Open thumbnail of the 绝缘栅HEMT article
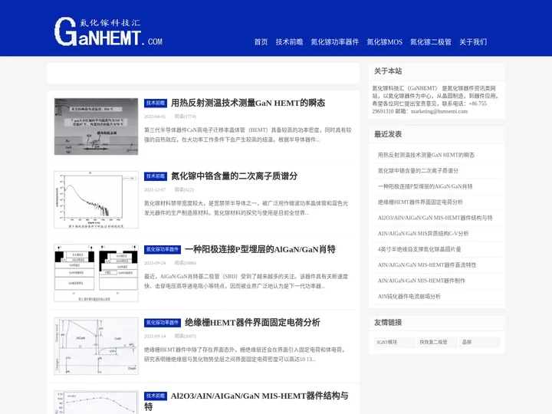The width and height of the screenshot is (552, 414). (x=96, y=346)
